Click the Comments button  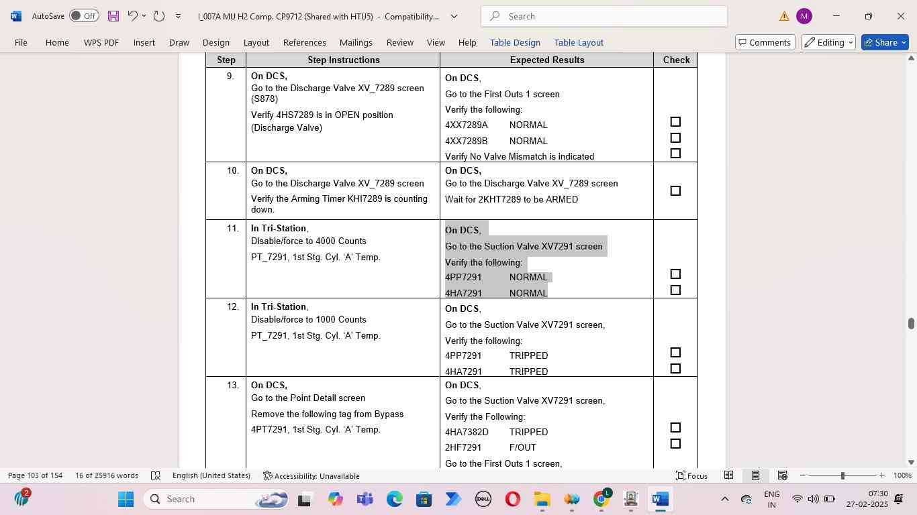(764, 42)
